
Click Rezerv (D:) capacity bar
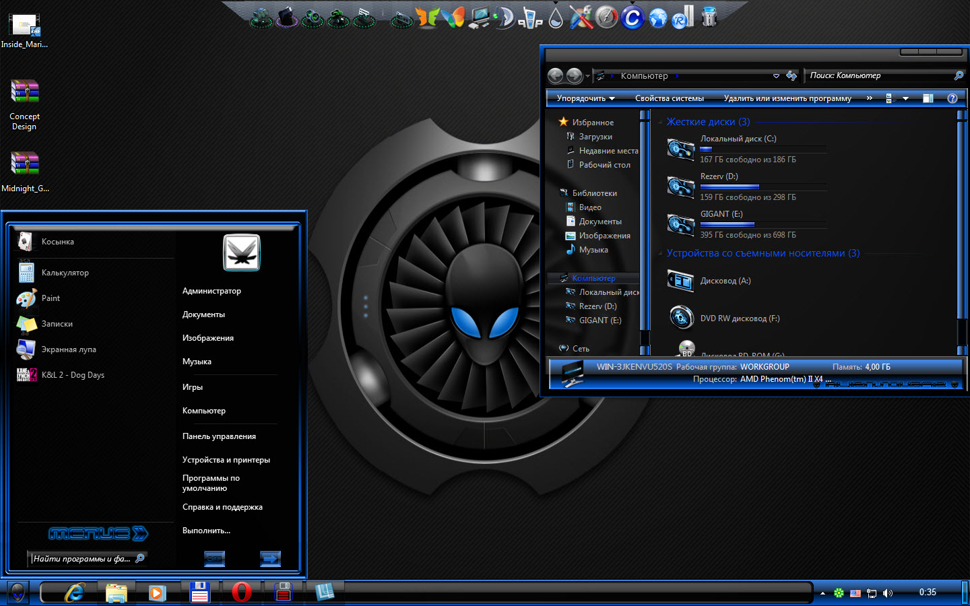pyautogui.click(x=763, y=187)
